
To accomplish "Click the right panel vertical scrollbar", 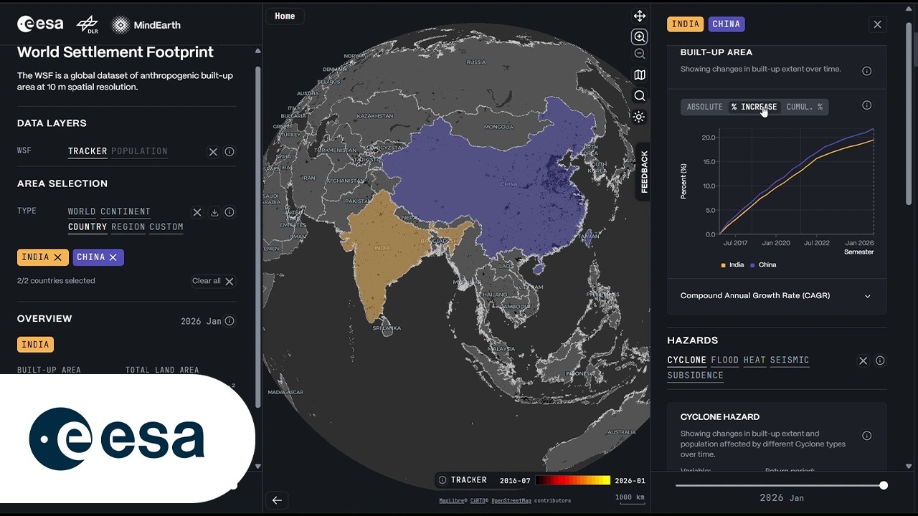I will click(909, 115).
